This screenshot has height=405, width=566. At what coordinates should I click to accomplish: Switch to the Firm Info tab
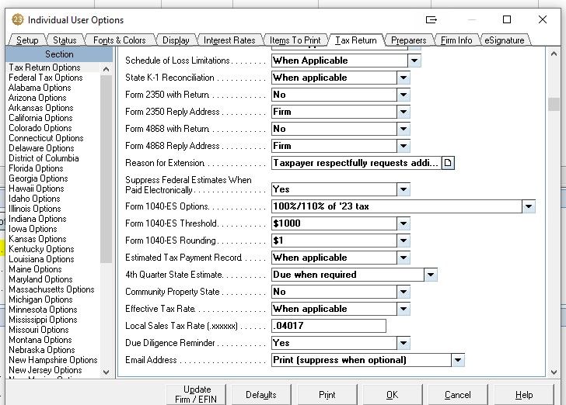(x=456, y=40)
